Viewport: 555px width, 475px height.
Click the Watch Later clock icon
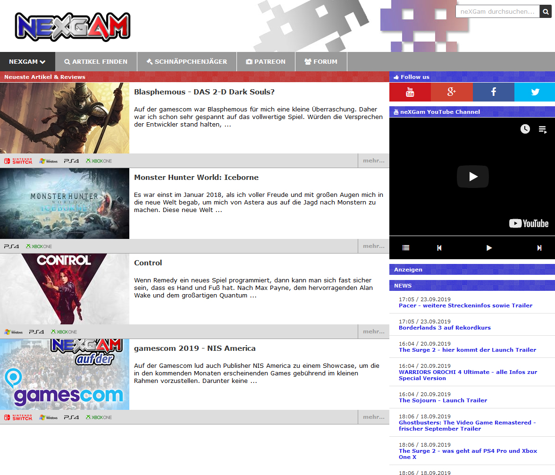tap(525, 129)
